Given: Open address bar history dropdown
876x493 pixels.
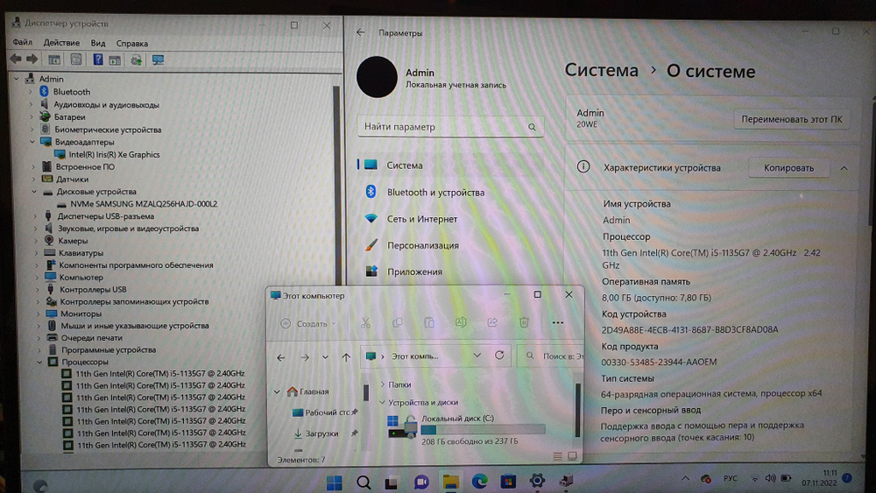Looking at the screenshot, I should coord(477,356).
